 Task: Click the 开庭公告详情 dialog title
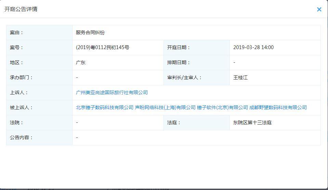click(x=21, y=9)
